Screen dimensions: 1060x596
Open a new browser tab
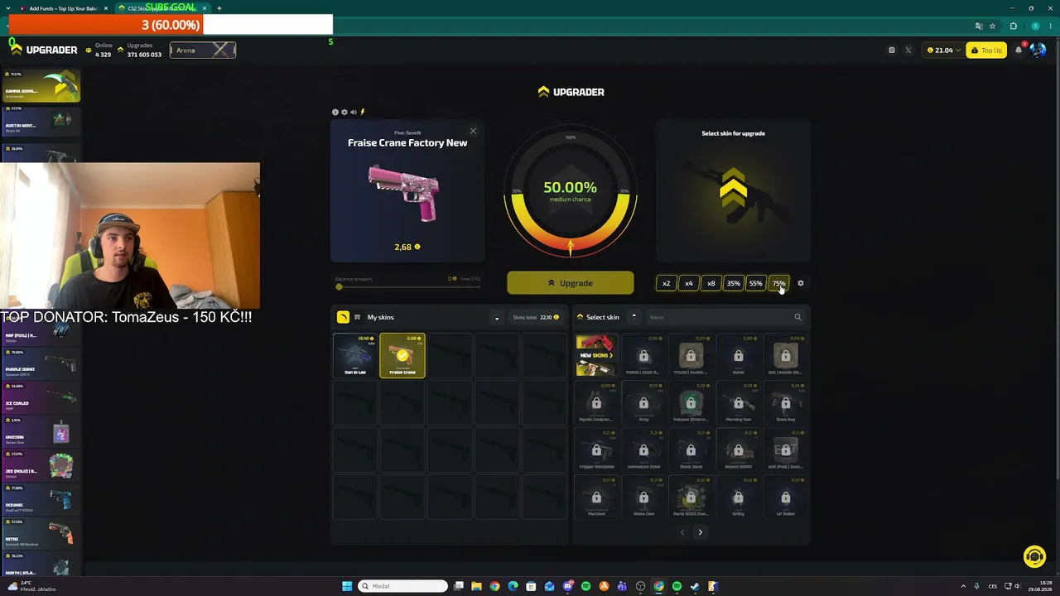pyautogui.click(x=219, y=8)
